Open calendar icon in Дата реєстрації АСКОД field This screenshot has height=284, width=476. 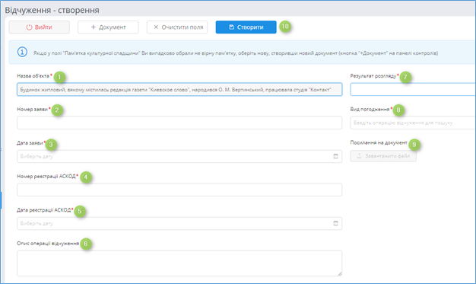point(335,224)
